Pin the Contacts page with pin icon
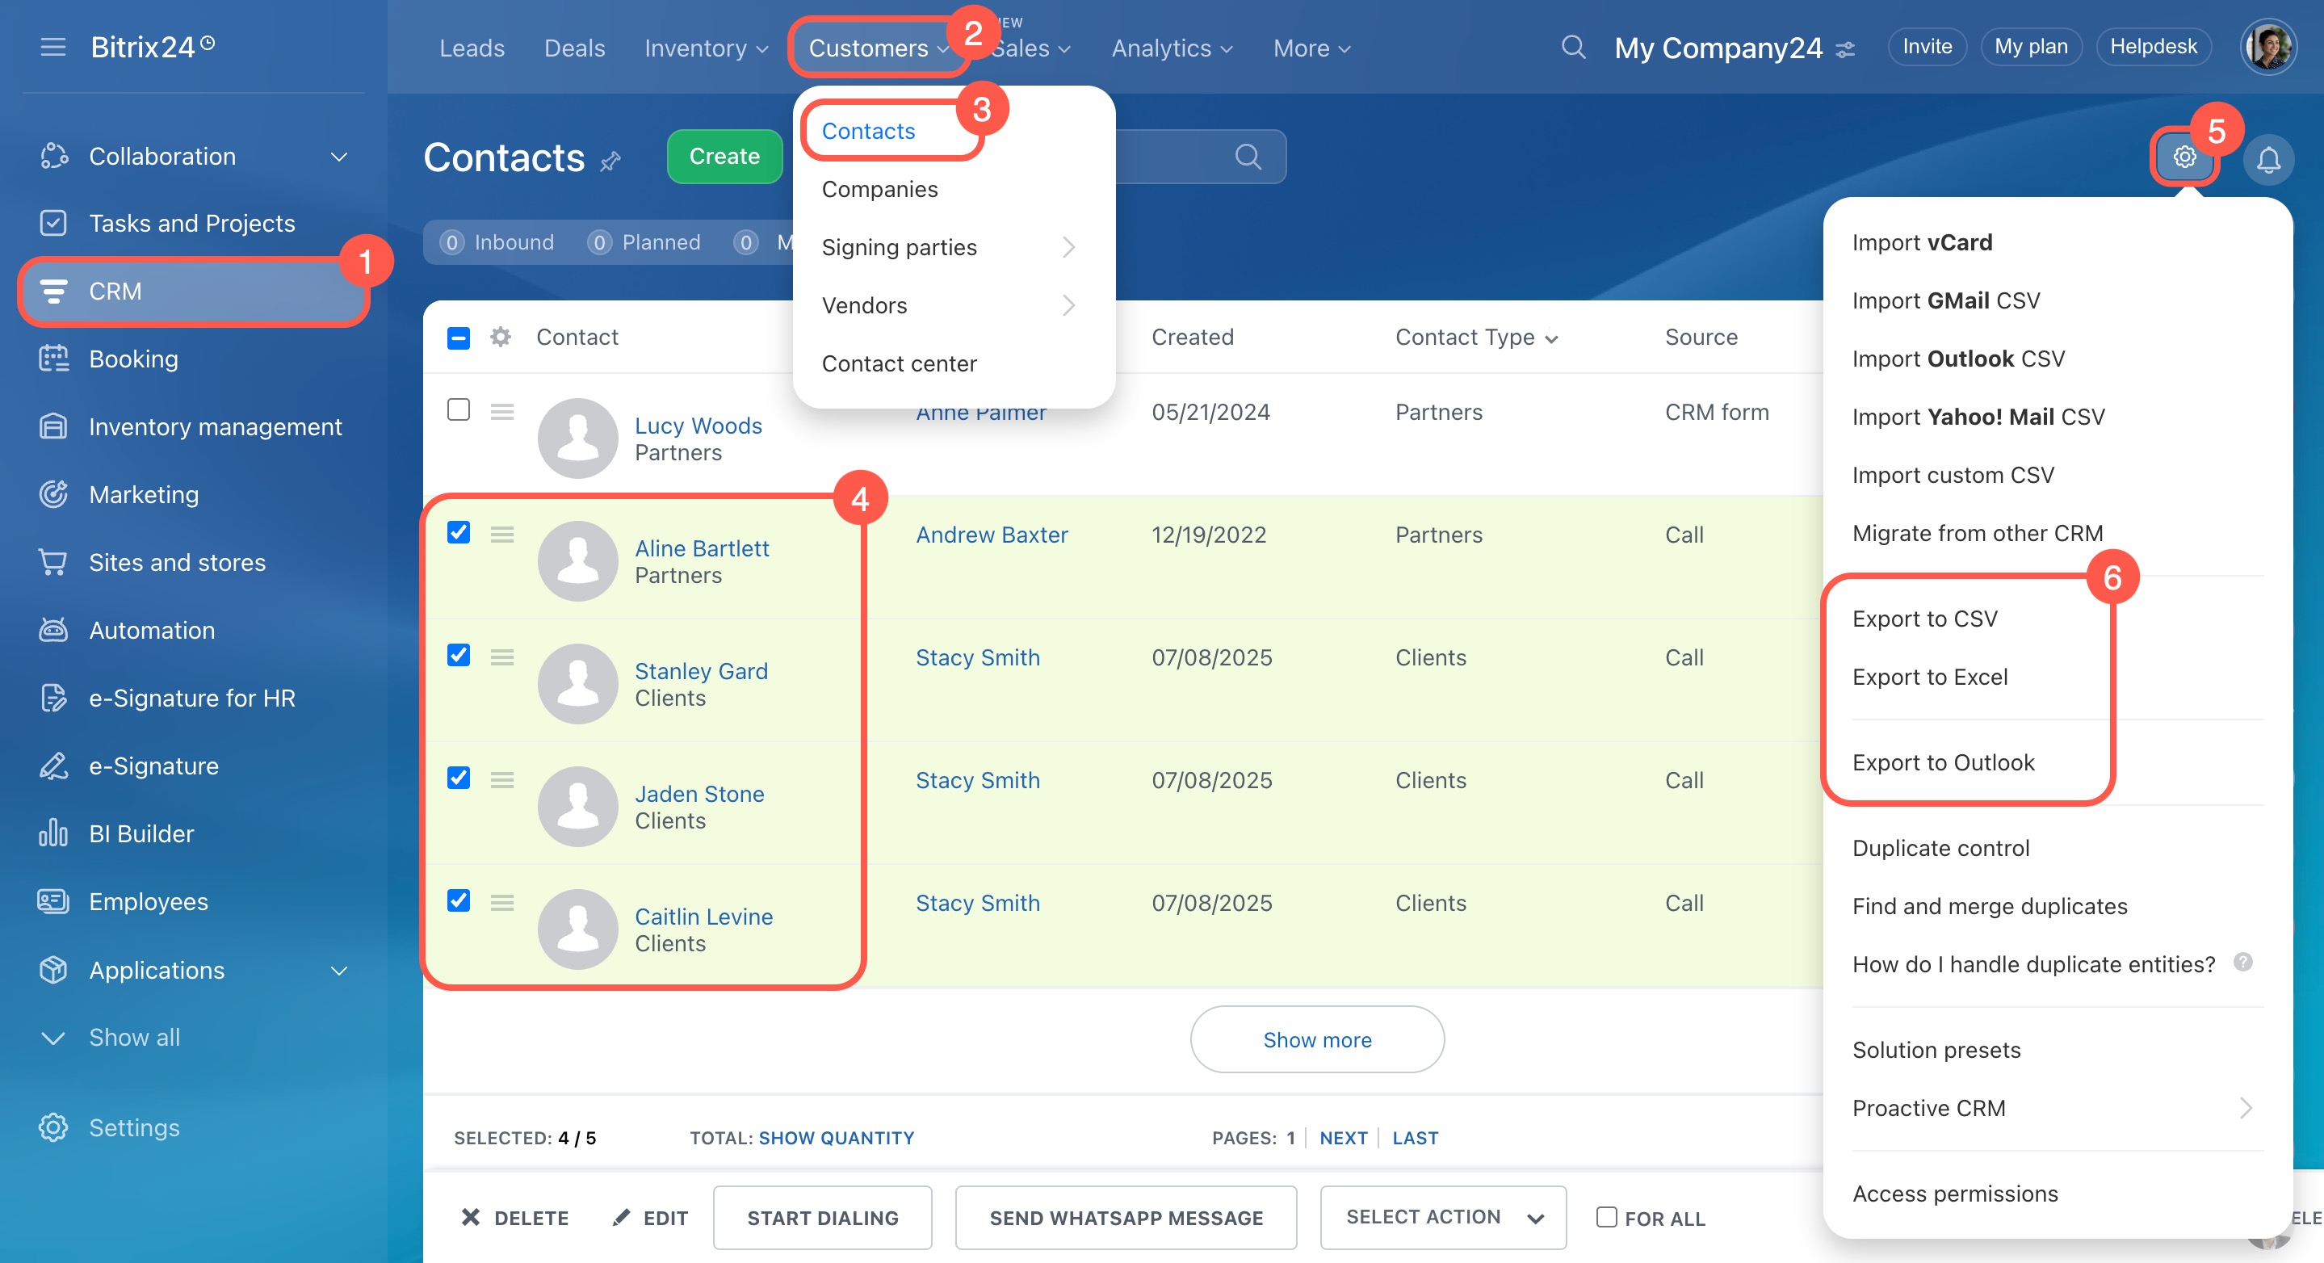Viewport: 2324px width, 1263px height. pos(610,161)
